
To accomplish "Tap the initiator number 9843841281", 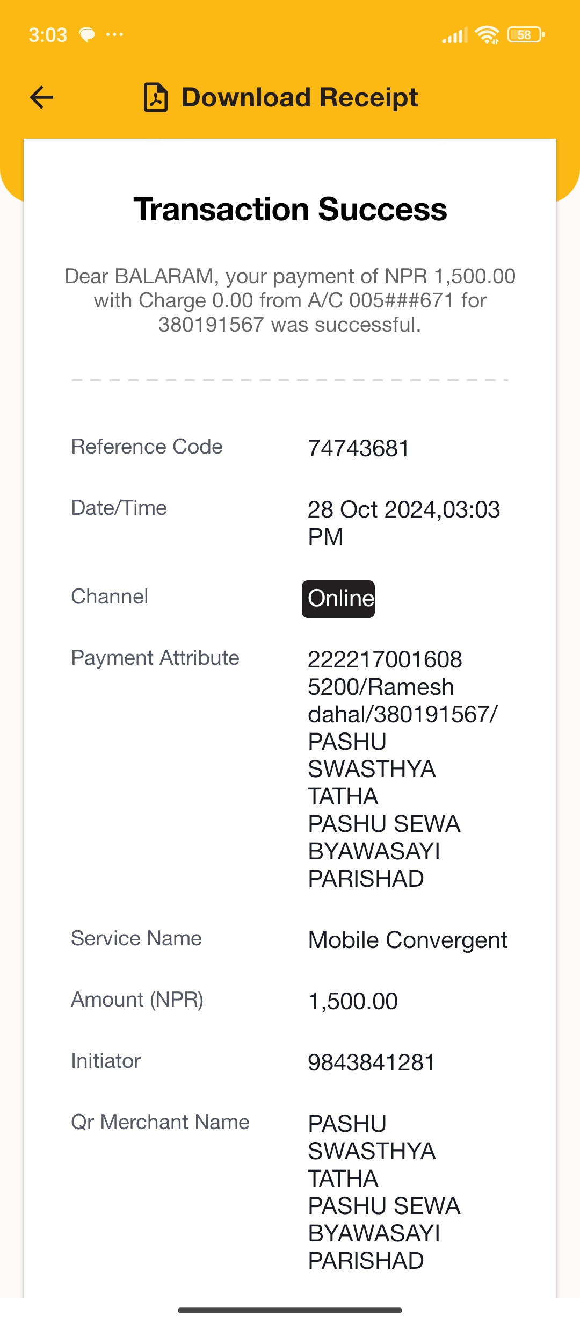I will coord(372,1062).
